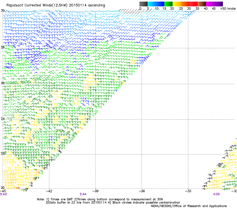The width and height of the screenshot is (237, 208).
Task: Click the '35' label under the color bar
Action: 197,9
